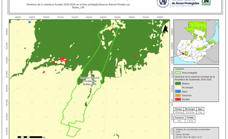Click the map title about Dinámica de cobertura forestal

coord(80,6)
